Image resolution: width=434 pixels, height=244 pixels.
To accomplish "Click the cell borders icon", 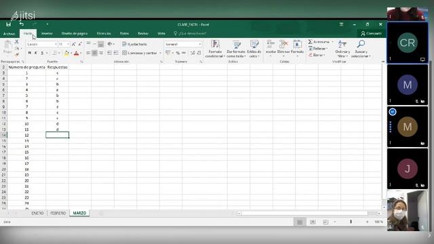I will click(54, 53).
